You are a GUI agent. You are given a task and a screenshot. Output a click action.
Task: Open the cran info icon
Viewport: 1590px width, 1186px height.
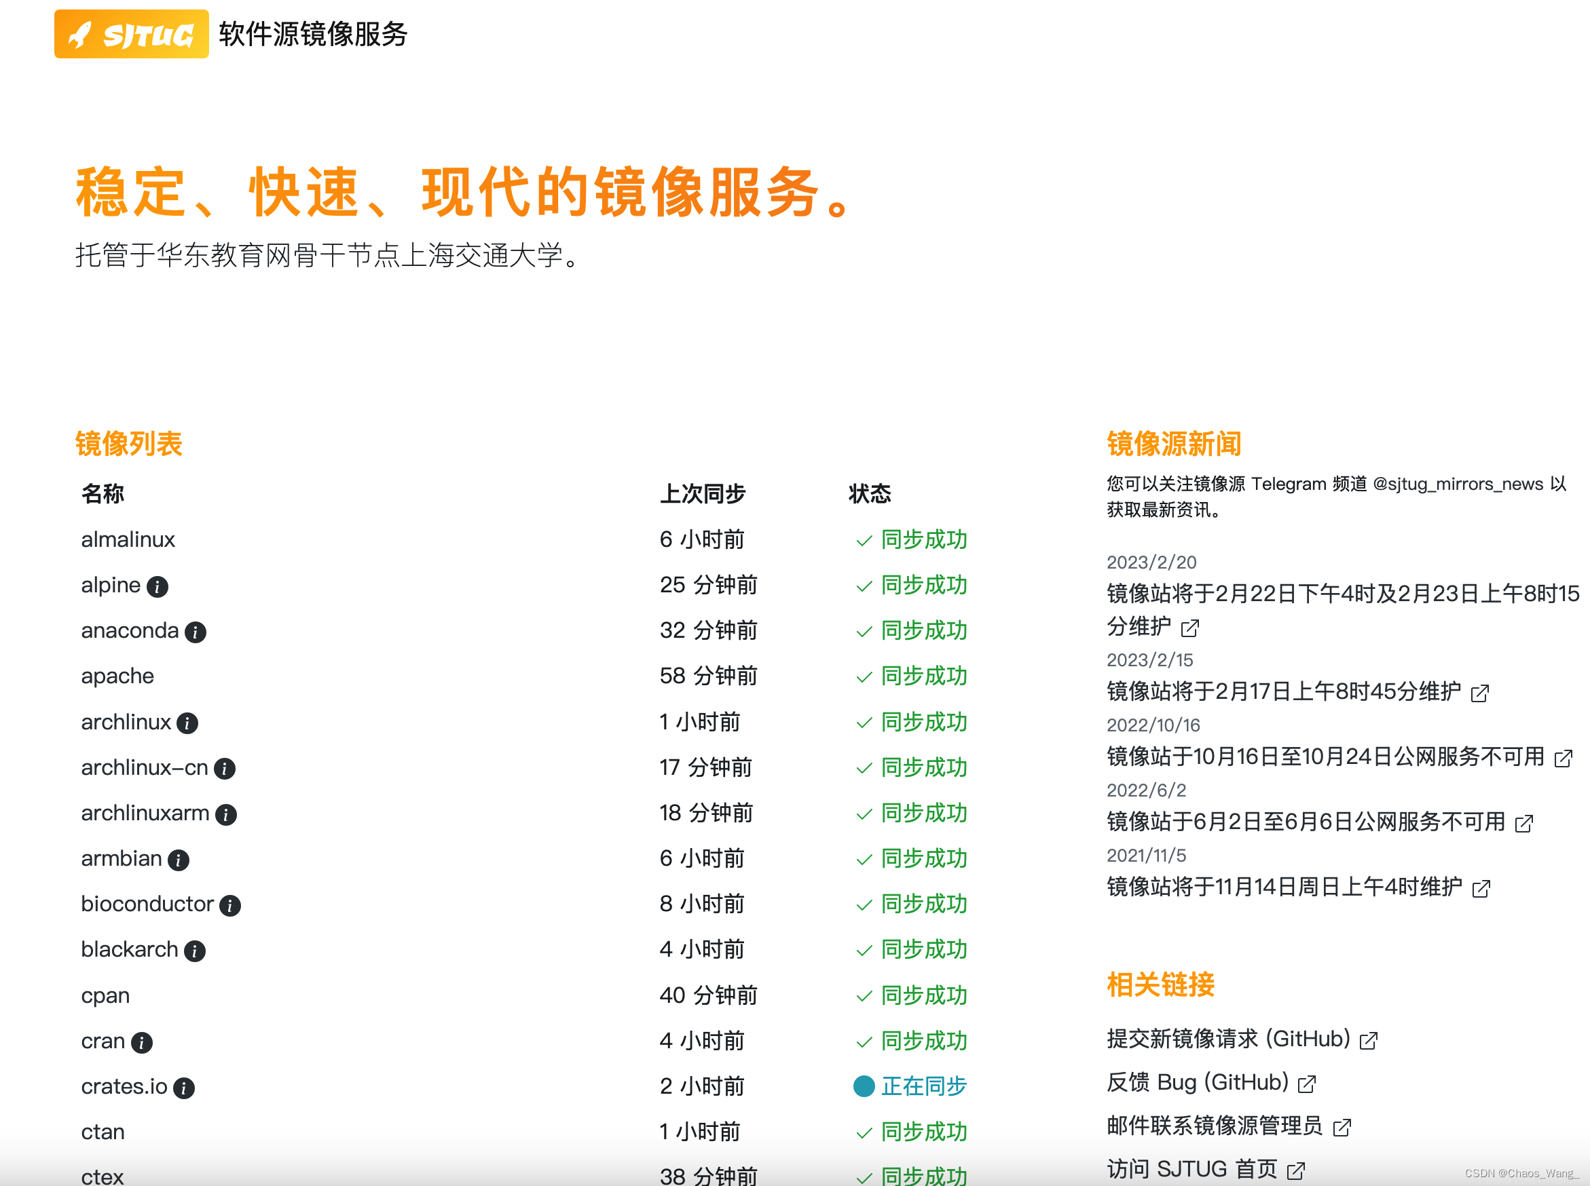pyautogui.click(x=141, y=1042)
